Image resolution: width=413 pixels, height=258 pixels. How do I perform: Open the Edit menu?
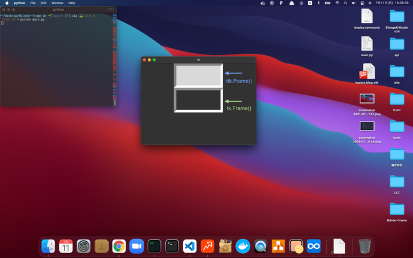(44, 3)
